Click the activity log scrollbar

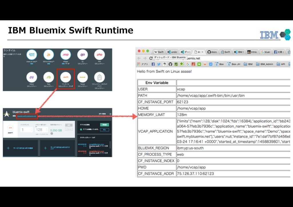pos(110,145)
